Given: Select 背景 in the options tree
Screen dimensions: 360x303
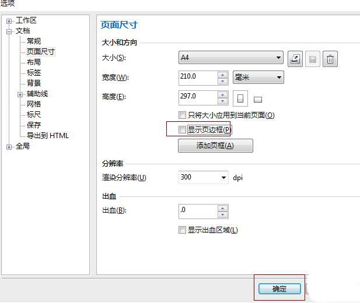Looking at the screenshot, I should click(x=34, y=83).
